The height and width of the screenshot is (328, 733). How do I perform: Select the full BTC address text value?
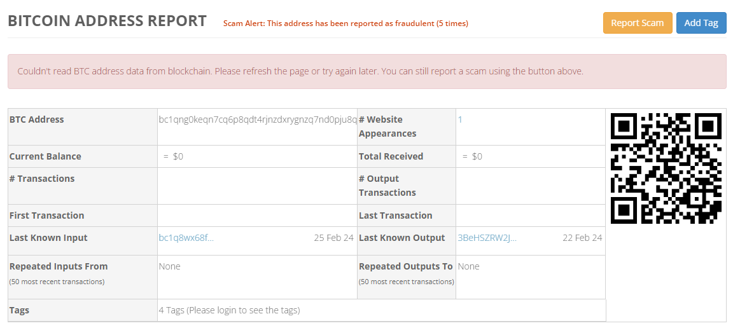point(258,120)
